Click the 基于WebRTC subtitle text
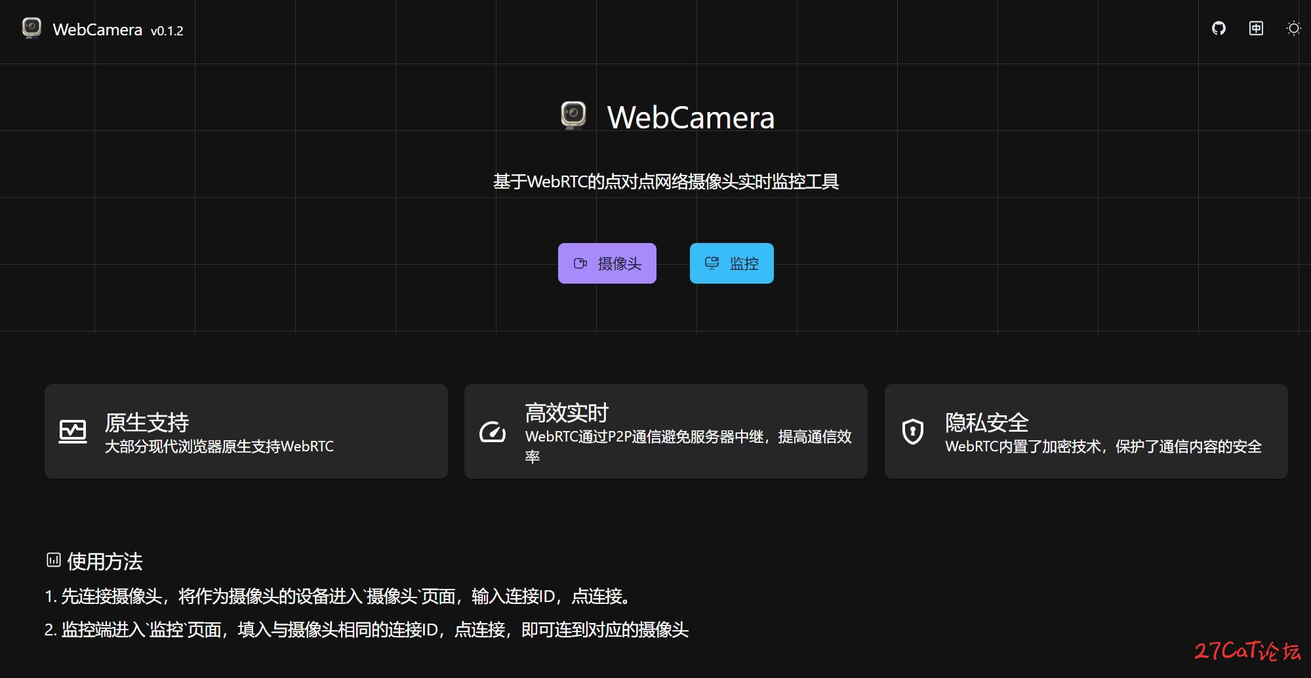The width and height of the screenshot is (1311, 678). [x=666, y=181]
